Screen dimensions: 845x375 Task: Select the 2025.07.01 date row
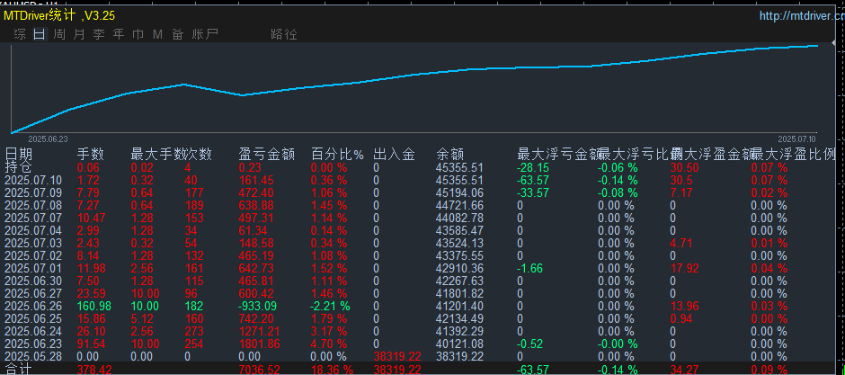[x=33, y=268]
